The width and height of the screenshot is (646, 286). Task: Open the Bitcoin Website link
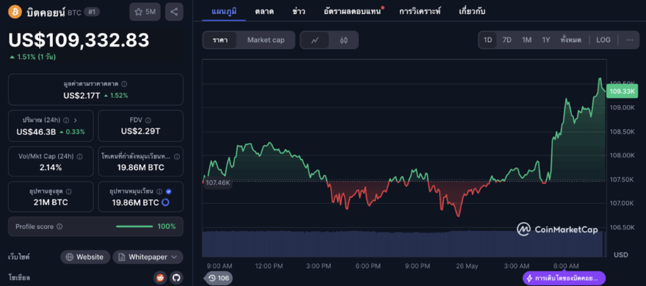[84, 257]
